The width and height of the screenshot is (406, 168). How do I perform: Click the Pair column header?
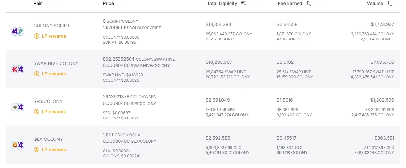38,3
